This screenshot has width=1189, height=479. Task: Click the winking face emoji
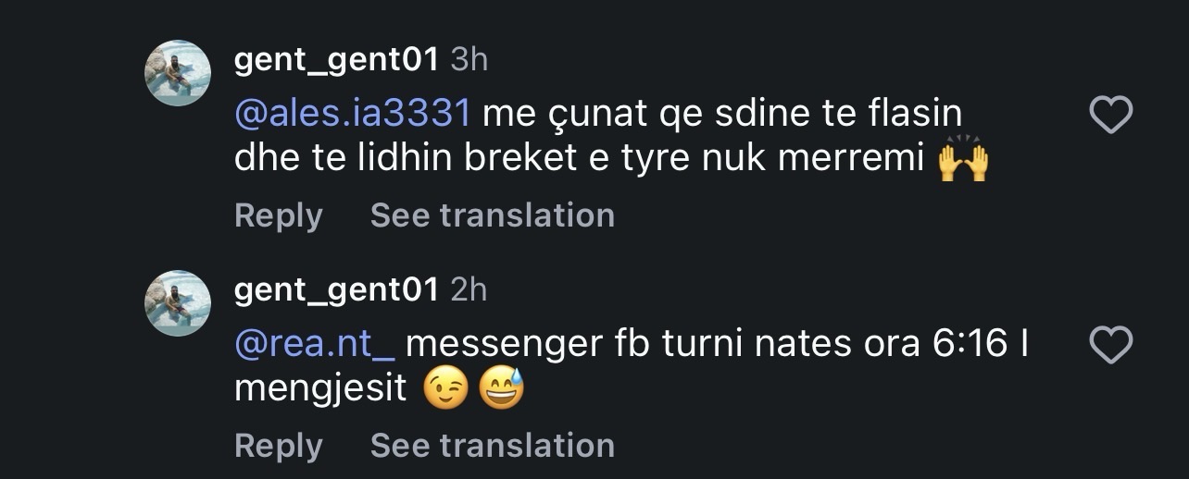coord(445,390)
